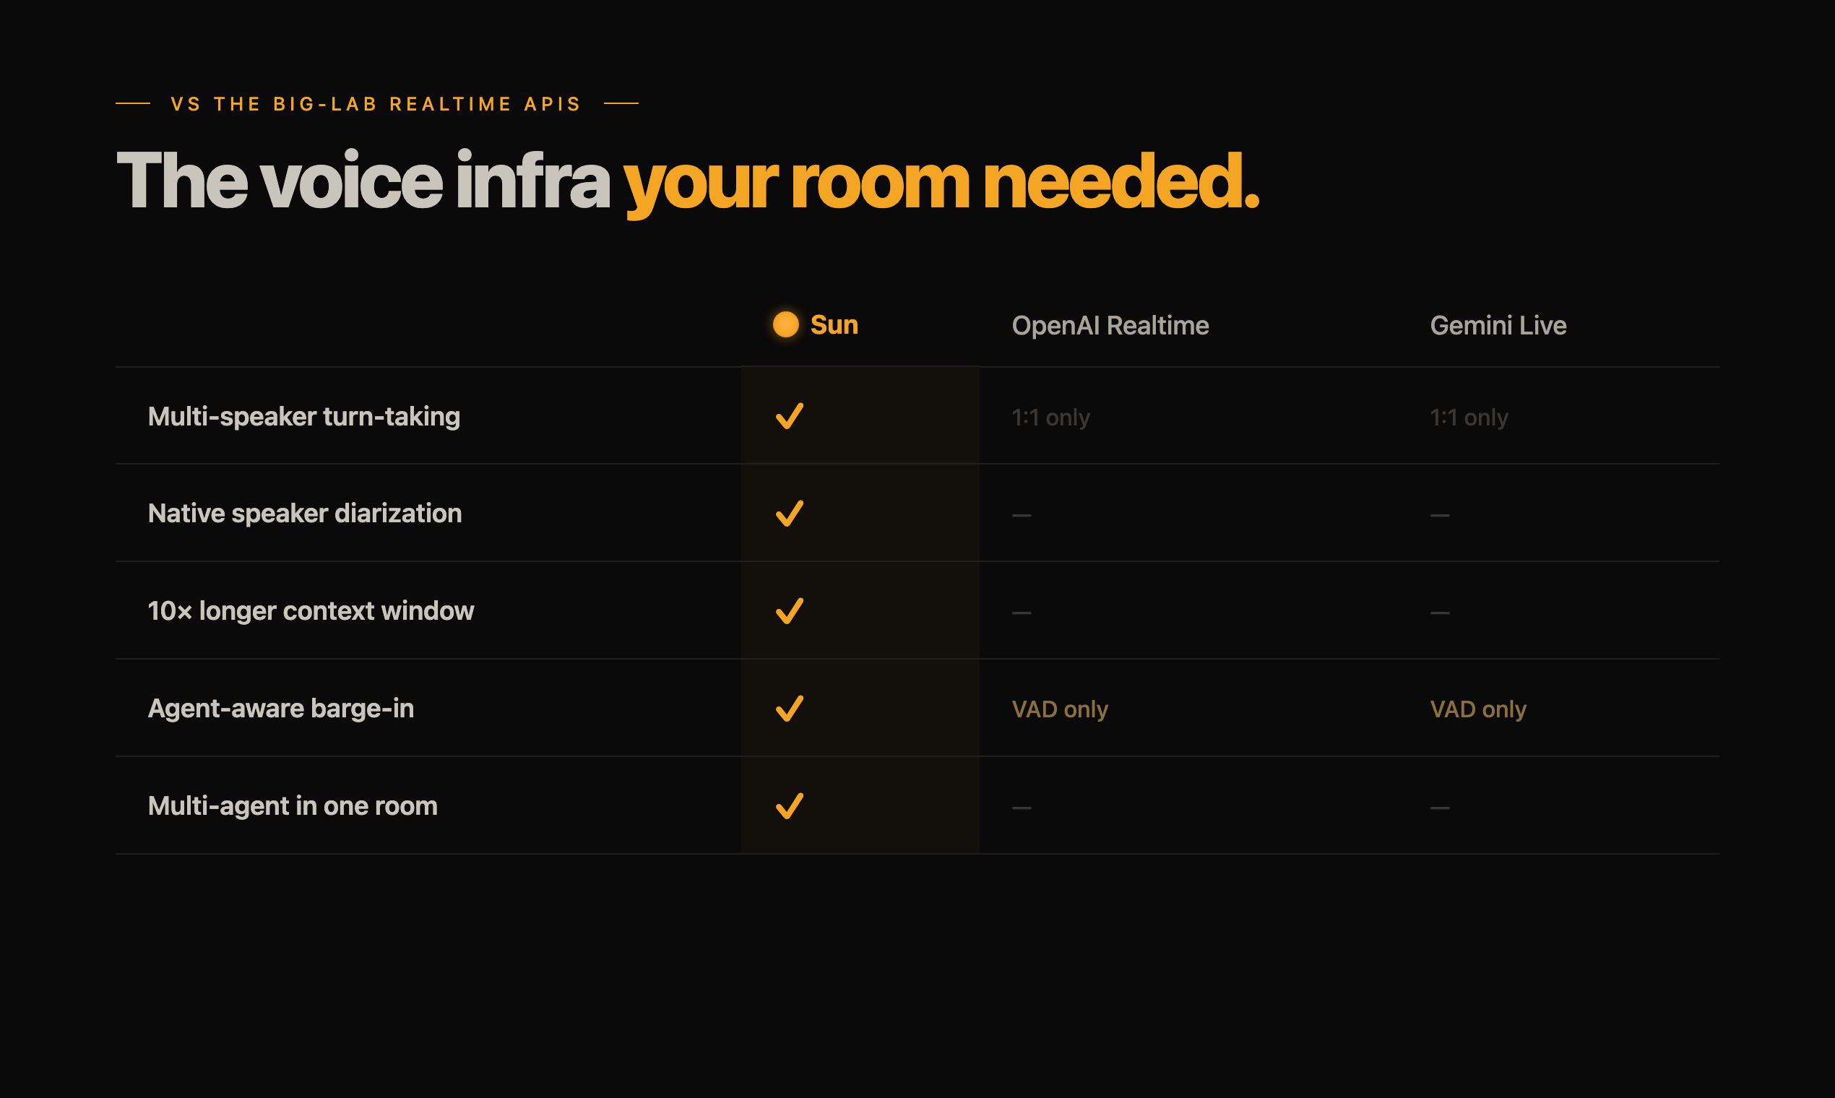Click the Multi-agent in one room label
The height and width of the screenshot is (1098, 1835).
point(293,805)
